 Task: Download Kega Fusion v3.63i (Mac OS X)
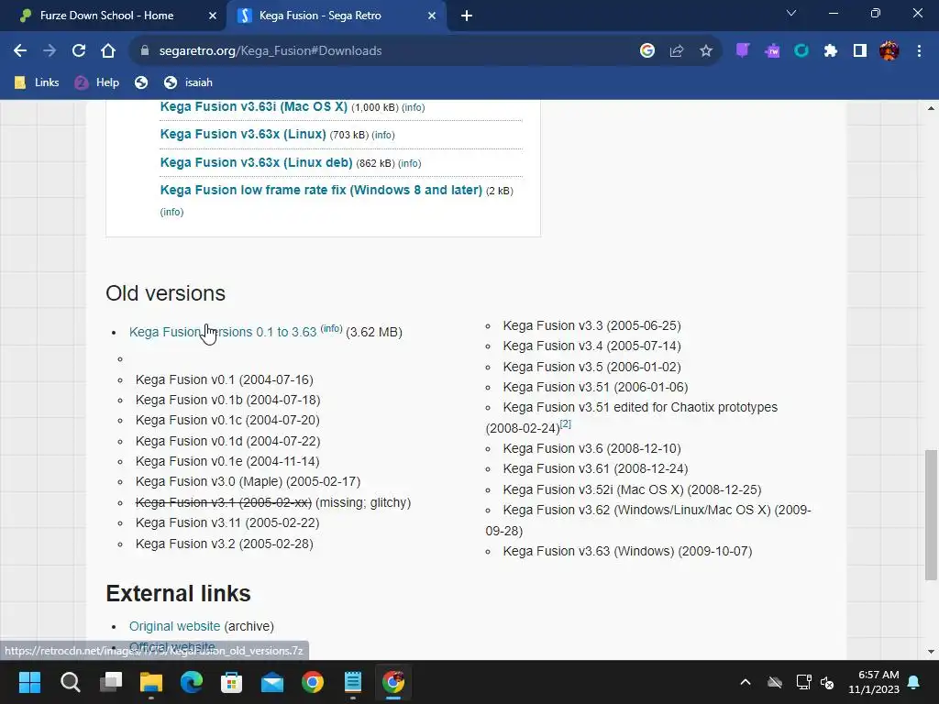click(253, 106)
